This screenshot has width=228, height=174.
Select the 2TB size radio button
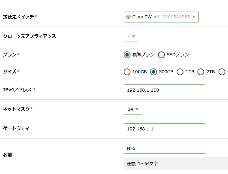[201, 72]
